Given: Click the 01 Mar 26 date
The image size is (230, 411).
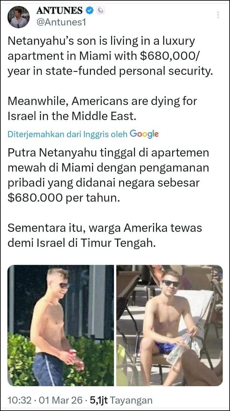Looking at the screenshot, I should click(x=60, y=400).
